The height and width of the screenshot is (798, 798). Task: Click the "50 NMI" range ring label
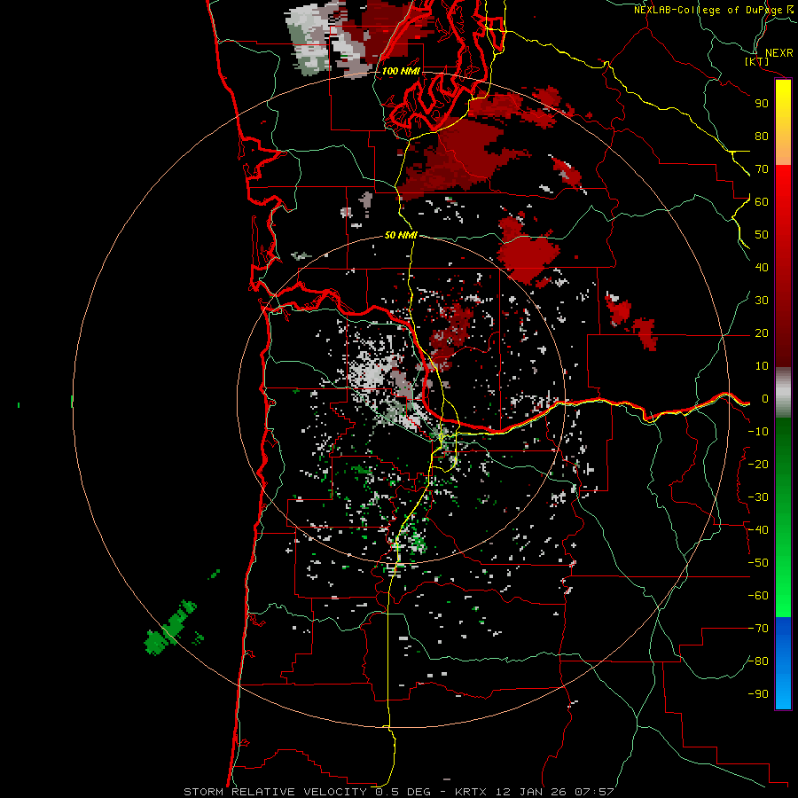click(x=401, y=235)
